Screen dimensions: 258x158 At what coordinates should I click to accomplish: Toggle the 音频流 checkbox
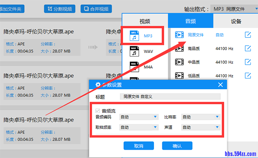pos(98,111)
